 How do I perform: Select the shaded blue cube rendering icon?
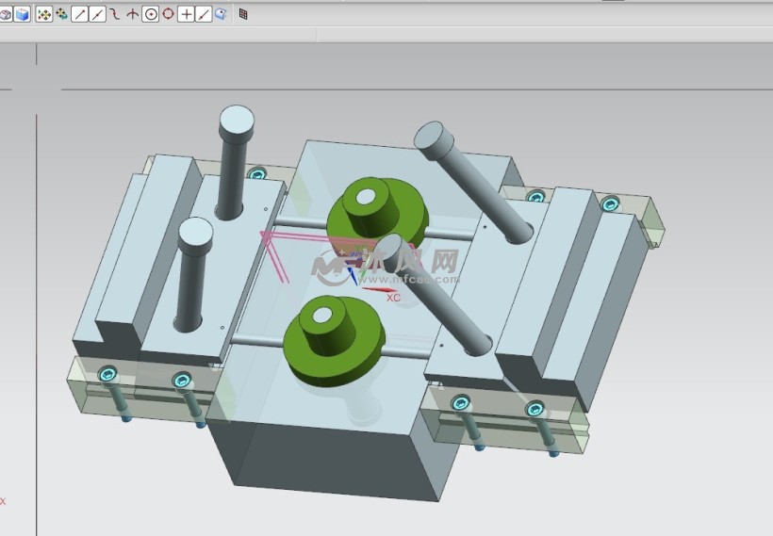pyautogui.click(x=22, y=14)
